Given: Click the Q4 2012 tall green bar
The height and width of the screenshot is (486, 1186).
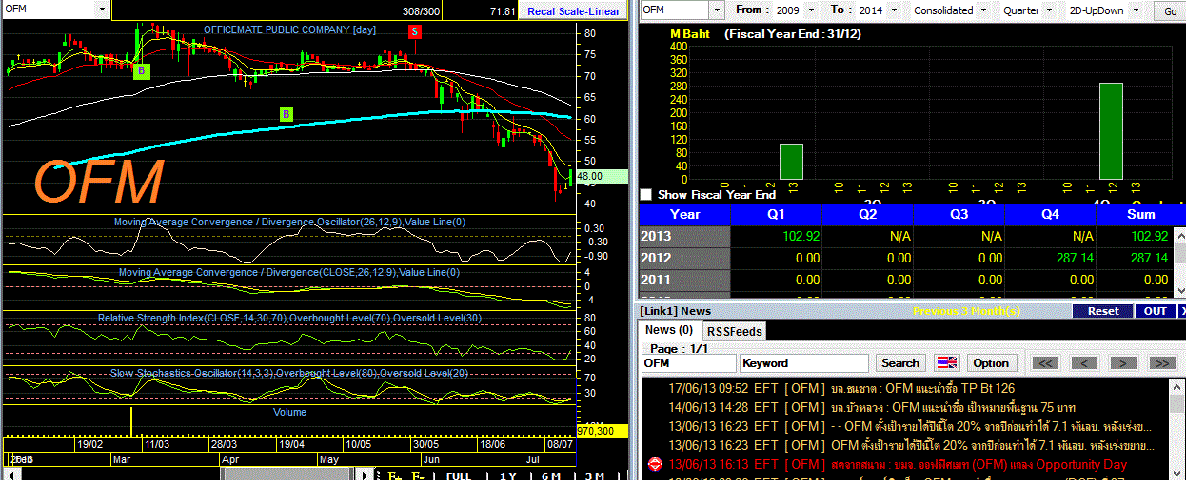Looking at the screenshot, I should point(1111,130).
